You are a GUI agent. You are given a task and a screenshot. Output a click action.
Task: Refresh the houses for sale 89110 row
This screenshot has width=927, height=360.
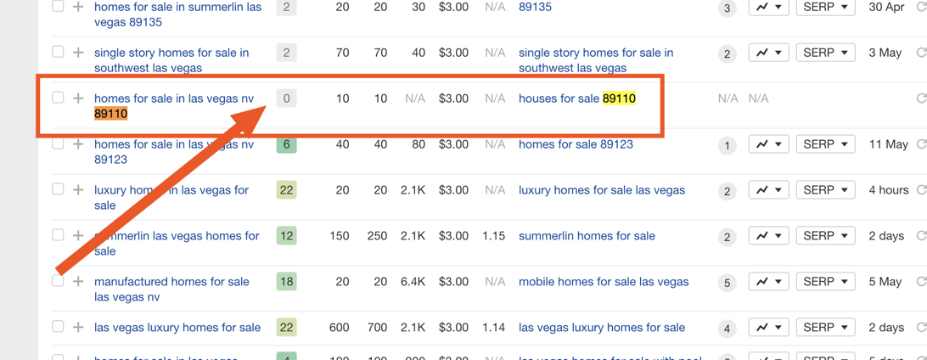(x=920, y=98)
